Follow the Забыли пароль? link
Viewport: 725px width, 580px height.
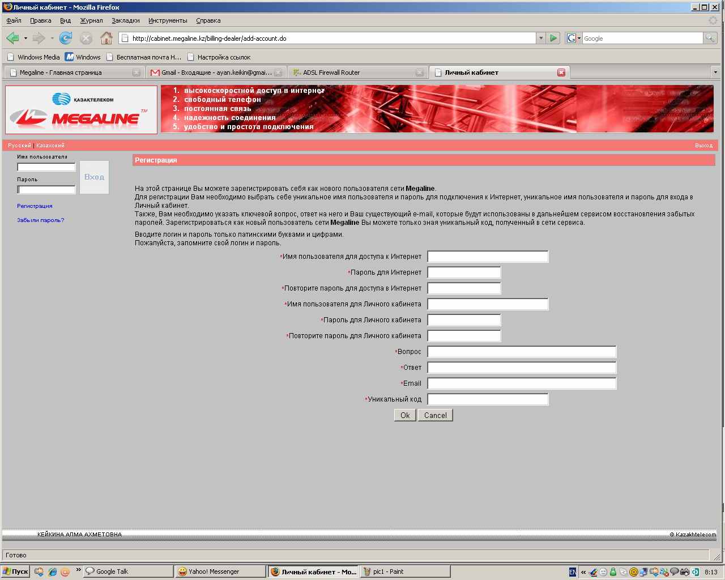(x=41, y=220)
